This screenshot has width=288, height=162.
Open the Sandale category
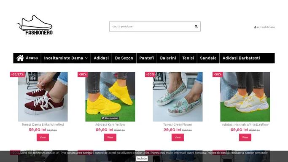pos(208,58)
